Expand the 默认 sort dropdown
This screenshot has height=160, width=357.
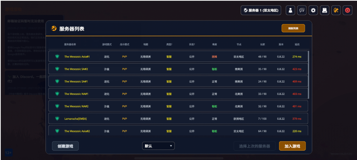coord(158,146)
